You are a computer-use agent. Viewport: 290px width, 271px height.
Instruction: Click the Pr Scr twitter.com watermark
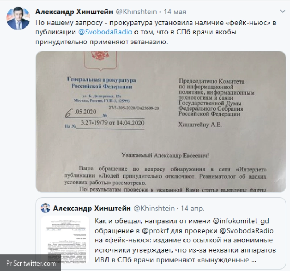[30, 263]
